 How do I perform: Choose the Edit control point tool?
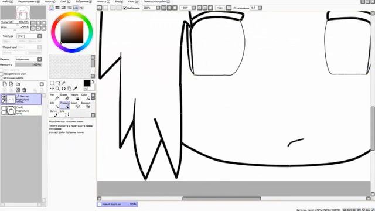[x=54, y=105]
